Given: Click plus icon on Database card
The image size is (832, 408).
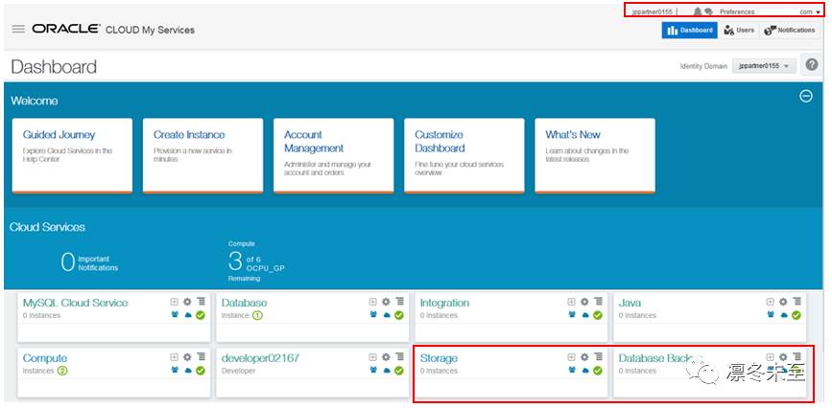Looking at the screenshot, I should point(372,302).
